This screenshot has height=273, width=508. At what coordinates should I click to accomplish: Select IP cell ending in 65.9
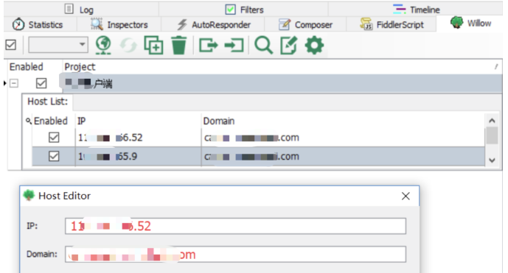[x=138, y=156]
